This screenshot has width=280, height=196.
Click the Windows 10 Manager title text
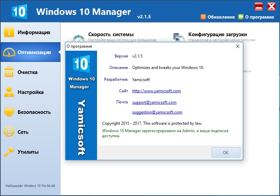pos(84,12)
